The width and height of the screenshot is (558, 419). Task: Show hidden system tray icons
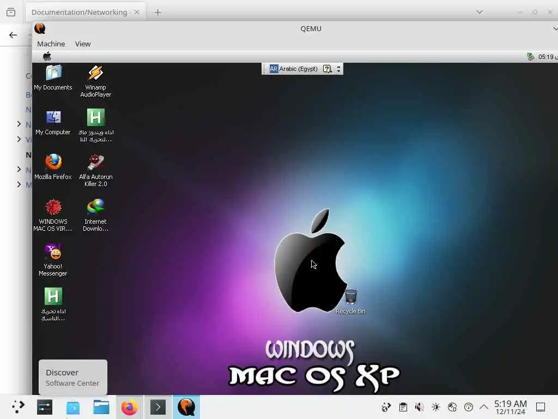coord(484,407)
